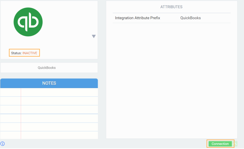The width and height of the screenshot is (244, 149).
Task: Select the QuickBooks name field
Action: click(49, 68)
